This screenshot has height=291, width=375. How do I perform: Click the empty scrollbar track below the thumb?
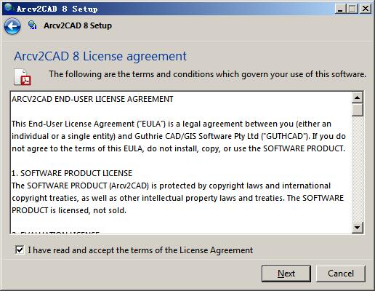coord(357,170)
